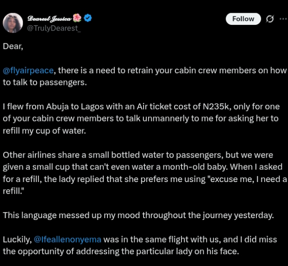Click the pink flower emoji in the name

(77, 18)
